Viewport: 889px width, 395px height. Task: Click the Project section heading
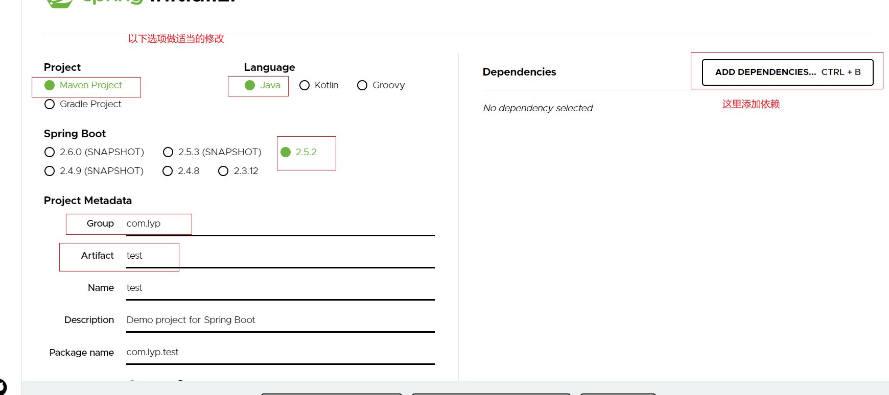pos(62,67)
